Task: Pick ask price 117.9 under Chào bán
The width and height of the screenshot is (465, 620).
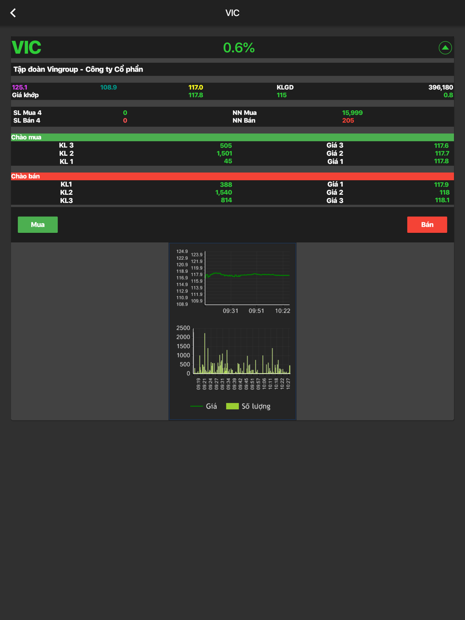Action: tap(441, 185)
